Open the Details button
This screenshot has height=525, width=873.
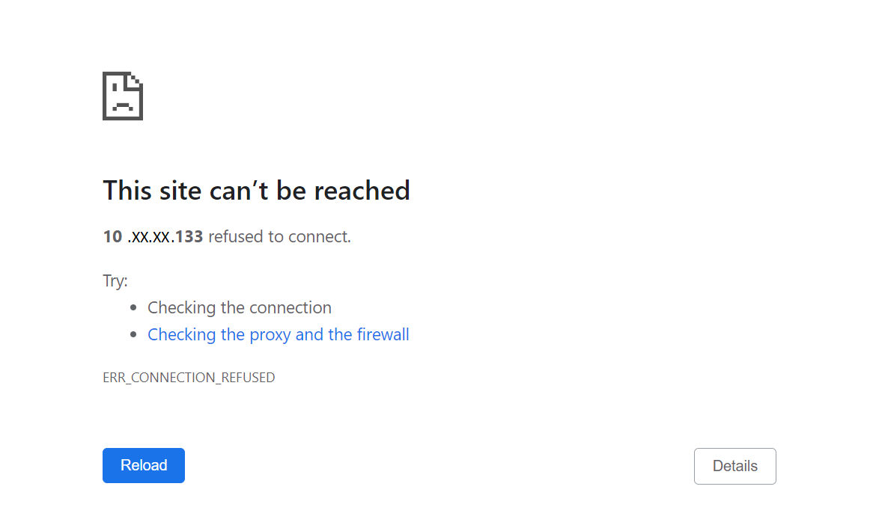click(734, 466)
